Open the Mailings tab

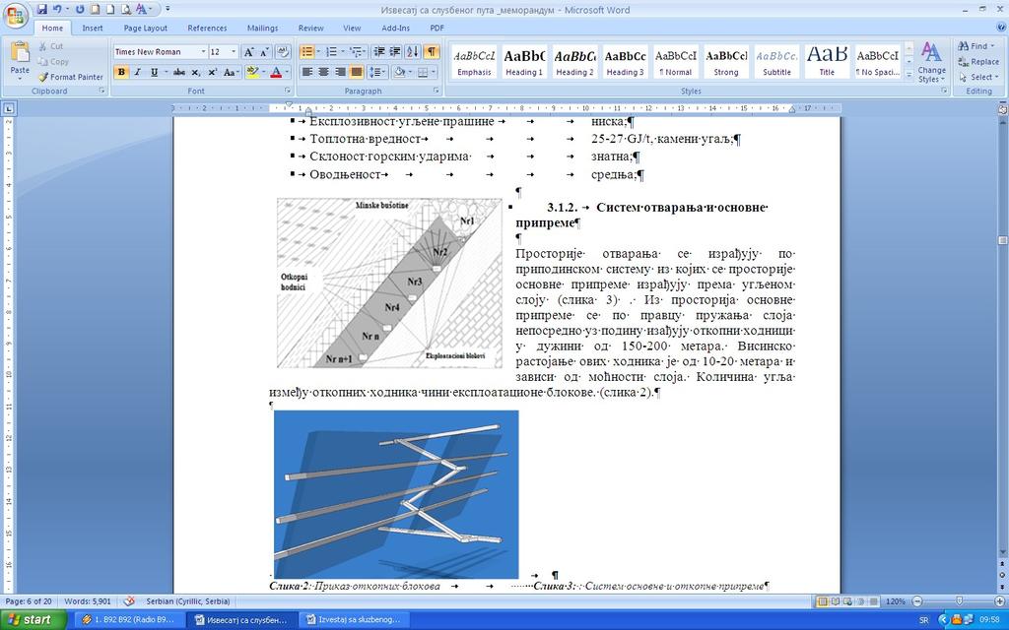262,29
